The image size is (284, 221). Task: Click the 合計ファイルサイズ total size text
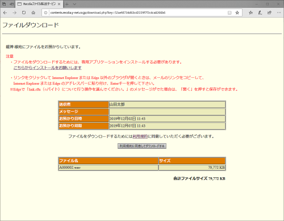tap(199, 178)
